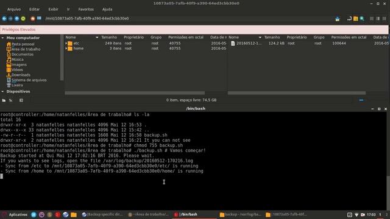This screenshot has width=390, height=219.
Task: Click the forward navigation arrow
Action: tap(10, 18)
